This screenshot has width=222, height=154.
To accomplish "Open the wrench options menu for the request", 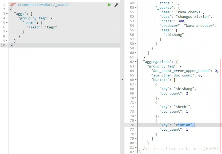I will coord(116,5).
